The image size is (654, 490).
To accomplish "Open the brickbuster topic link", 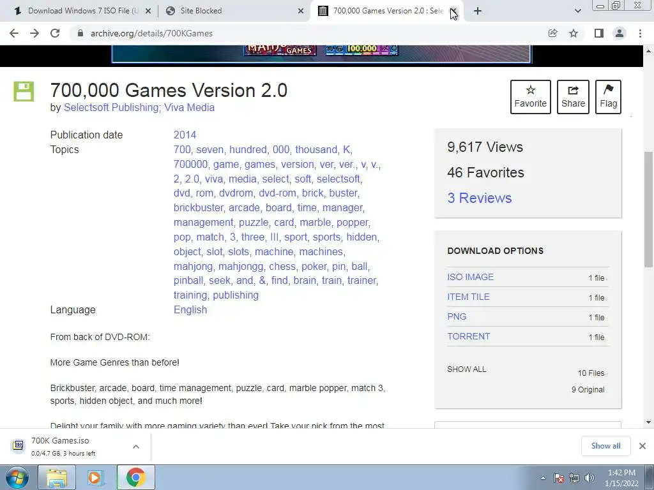I will pos(199,207).
